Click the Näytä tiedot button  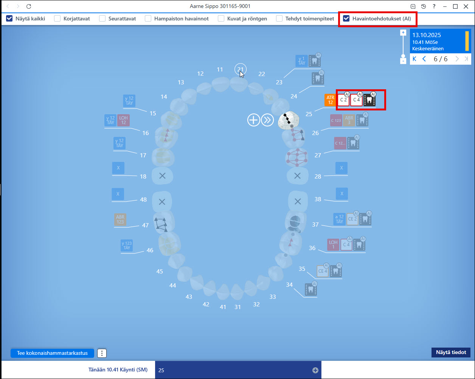[451, 352]
